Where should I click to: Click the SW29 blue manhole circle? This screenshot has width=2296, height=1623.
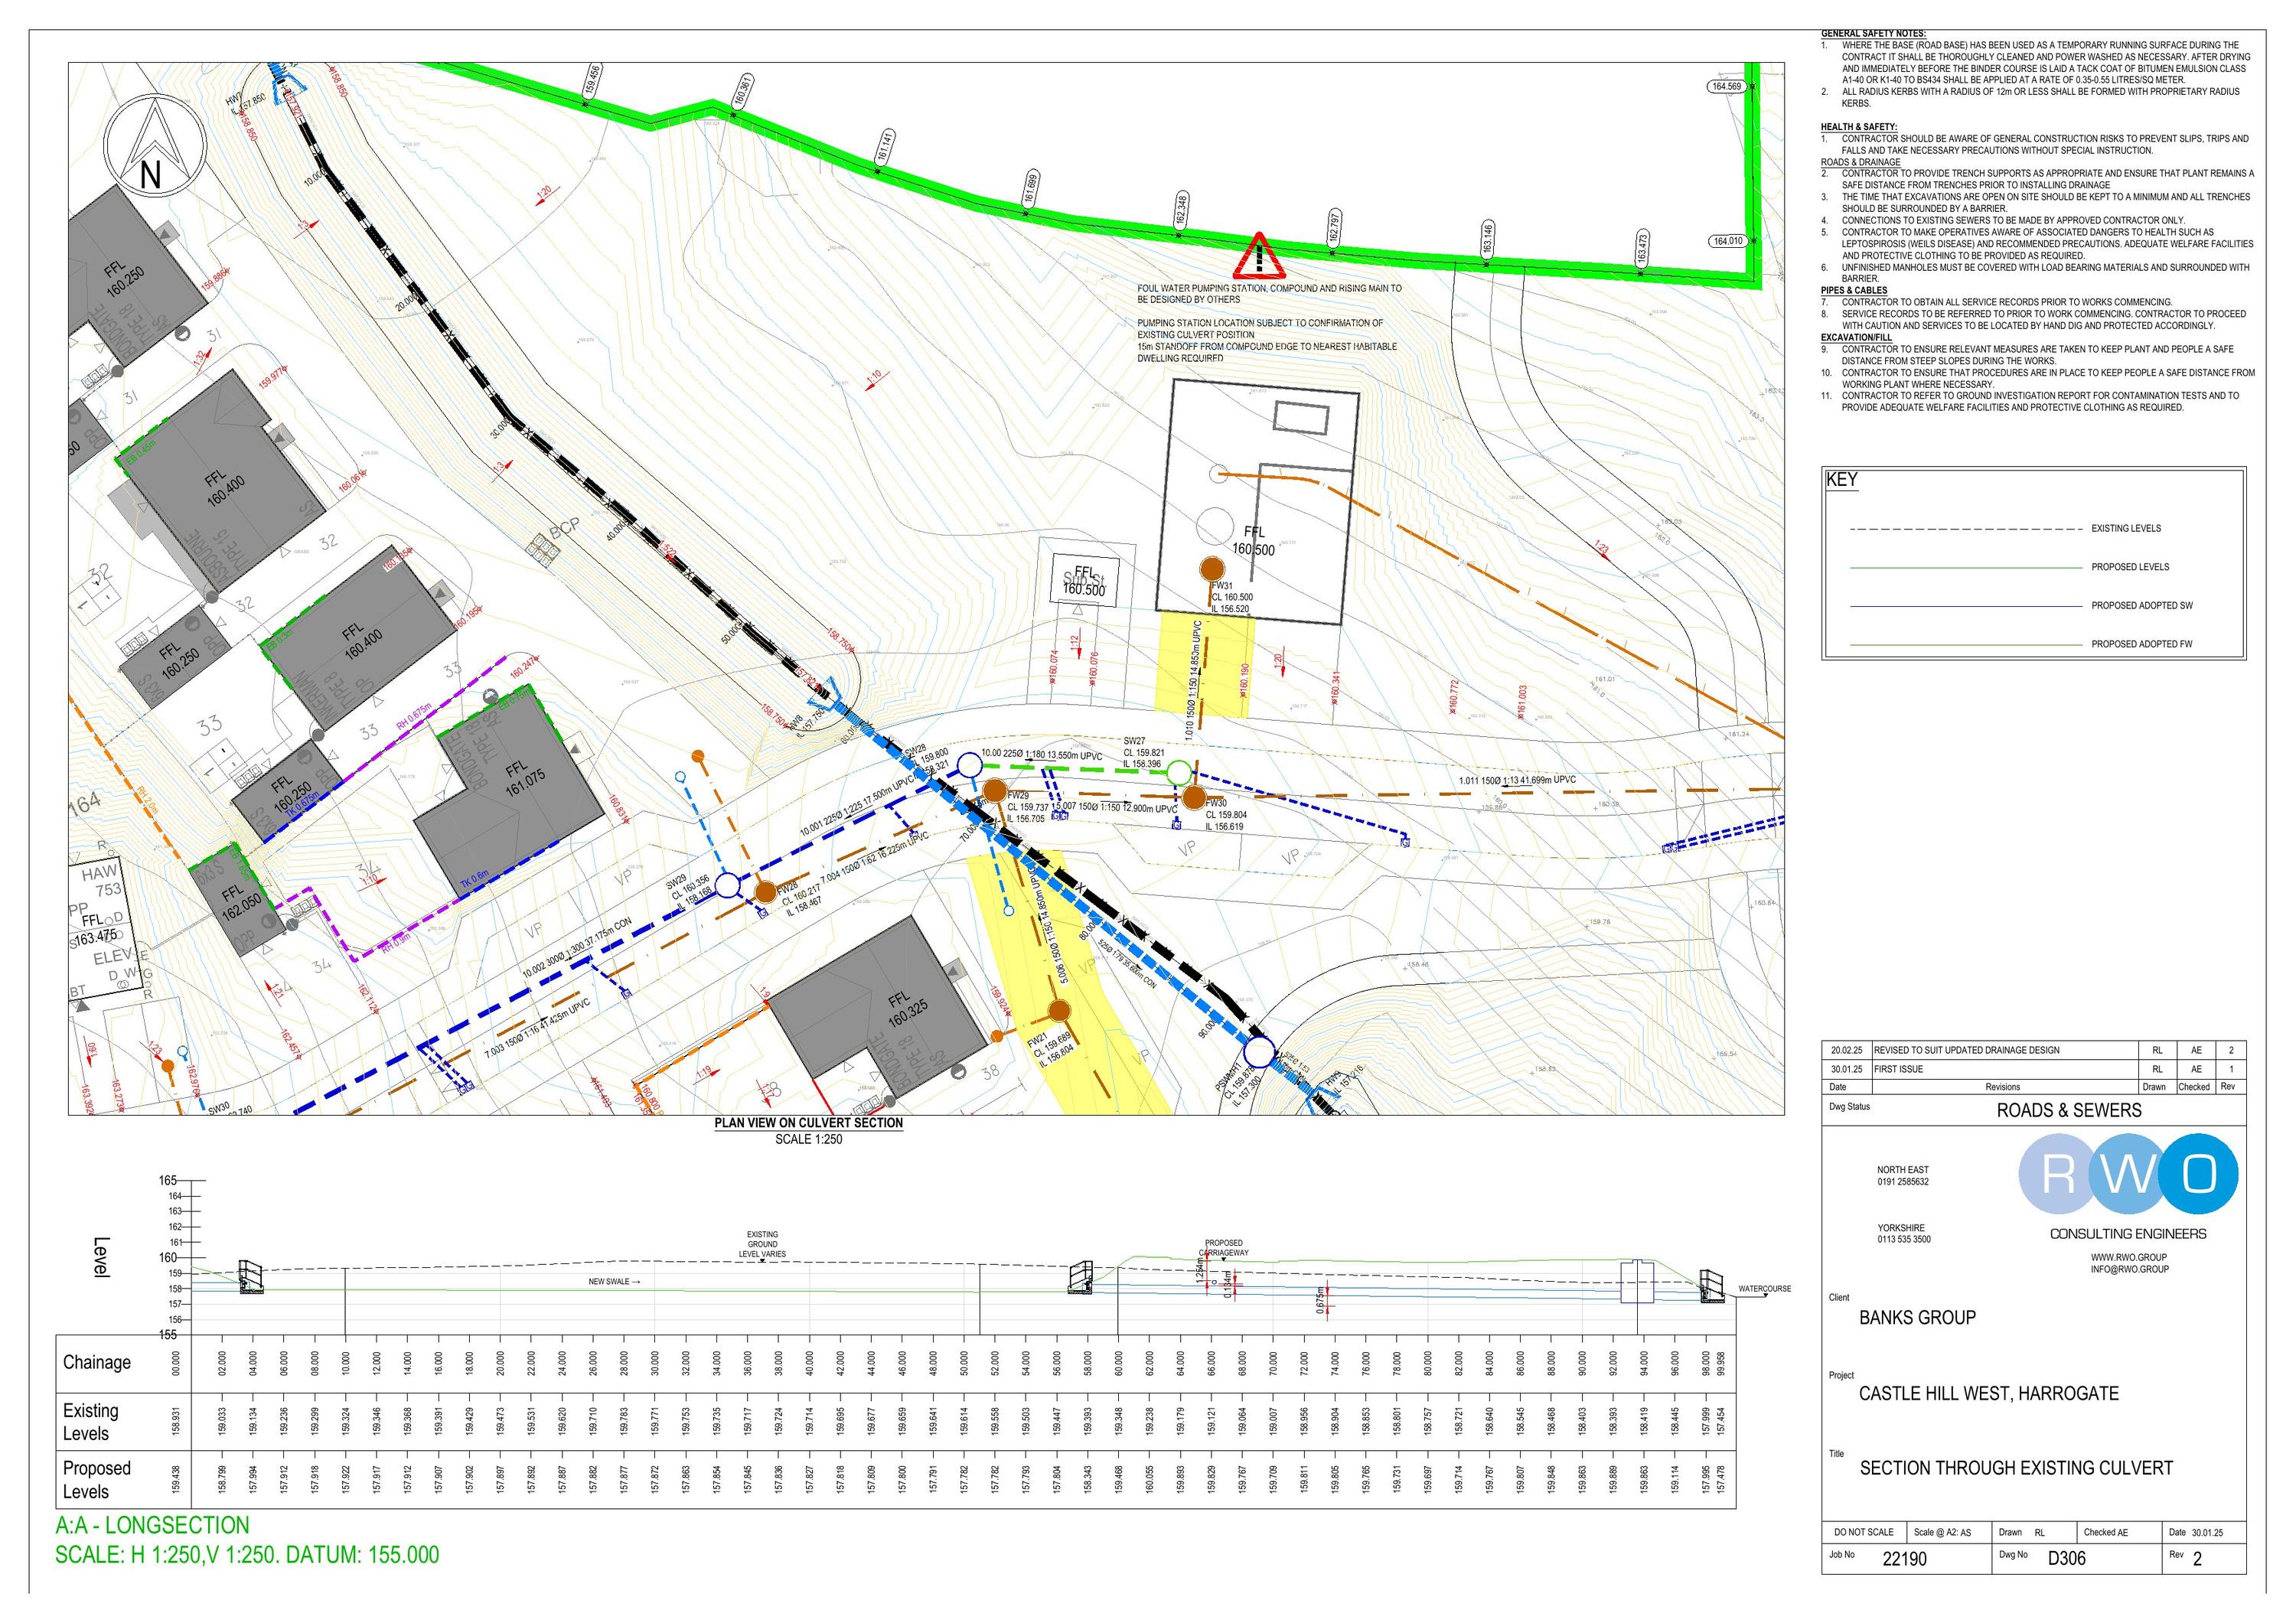pyautogui.click(x=728, y=885)
